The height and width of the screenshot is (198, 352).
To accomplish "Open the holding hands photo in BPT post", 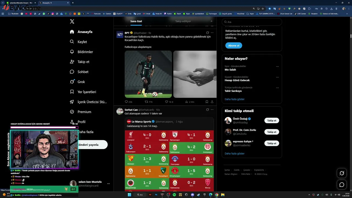I will (195, 74).
